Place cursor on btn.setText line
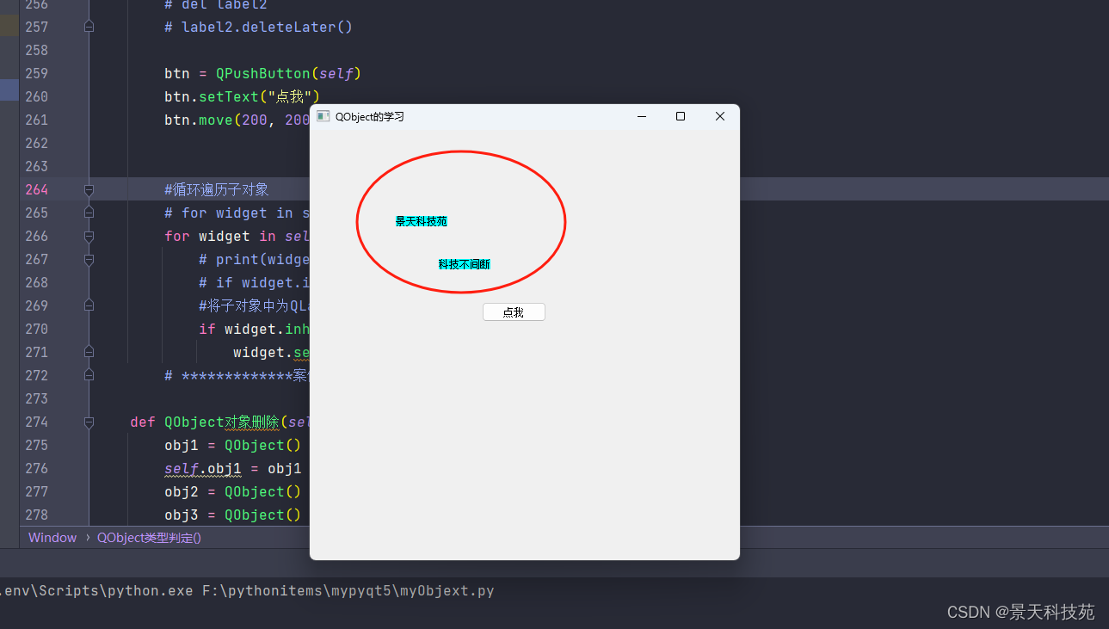The image size is (1109, 629). [x=242, y=96]
